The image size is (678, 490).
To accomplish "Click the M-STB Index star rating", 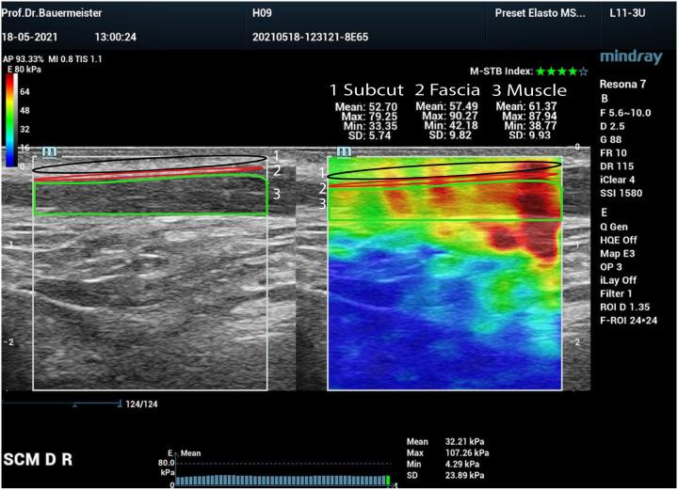I will tap(562, 71).
